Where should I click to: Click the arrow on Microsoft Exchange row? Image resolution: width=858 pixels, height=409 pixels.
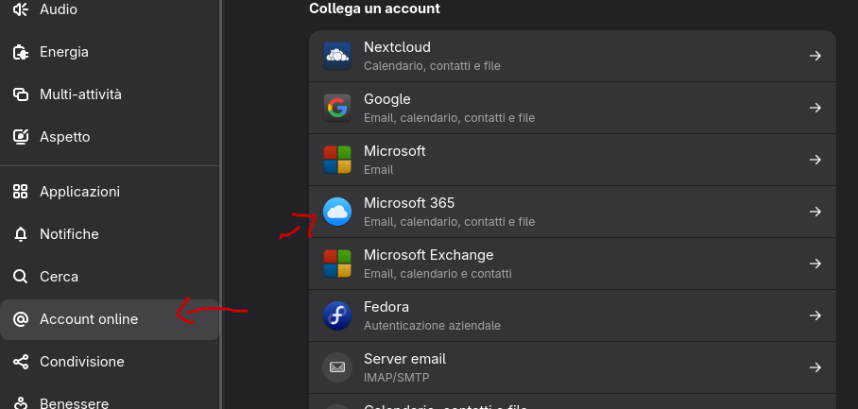tap(815, 264)
